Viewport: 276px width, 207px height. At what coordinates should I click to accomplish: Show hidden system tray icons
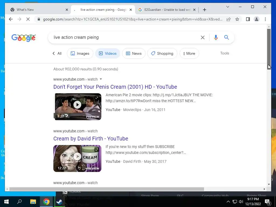click(228, 202)
